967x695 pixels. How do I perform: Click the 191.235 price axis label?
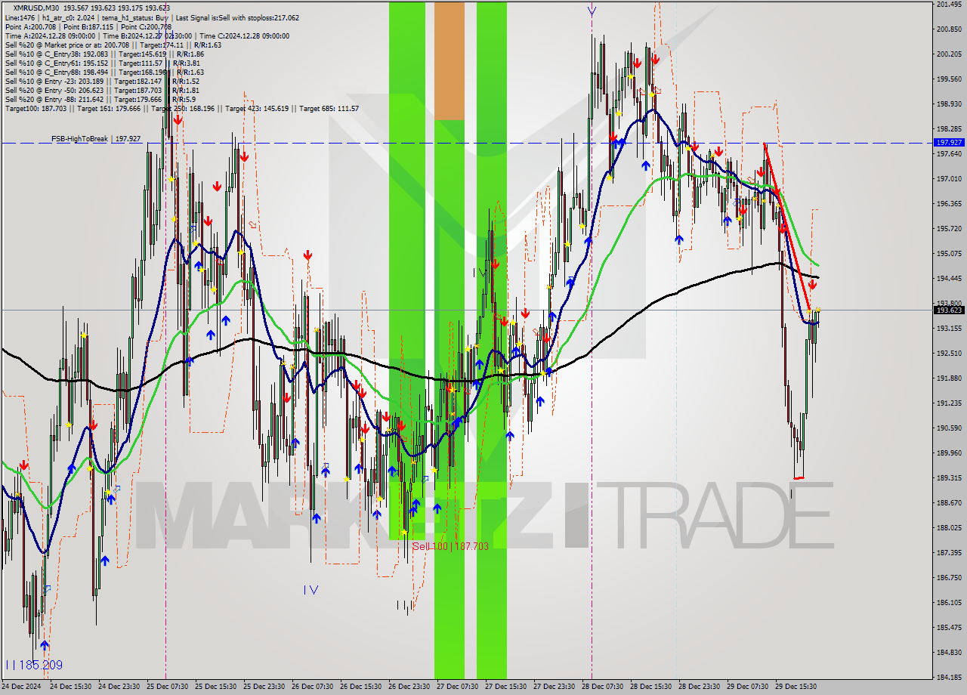click(x=950, y=403)
